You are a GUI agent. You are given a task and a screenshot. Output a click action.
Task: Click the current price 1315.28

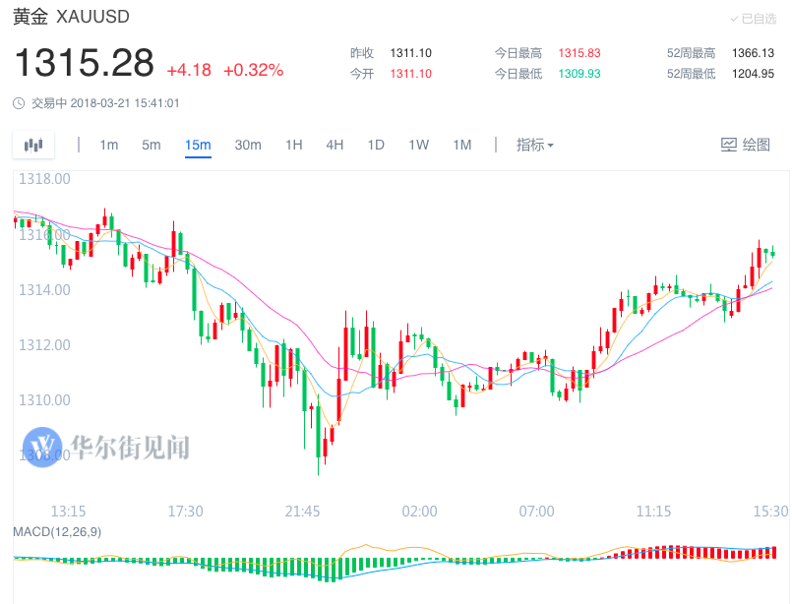point(85,63)
